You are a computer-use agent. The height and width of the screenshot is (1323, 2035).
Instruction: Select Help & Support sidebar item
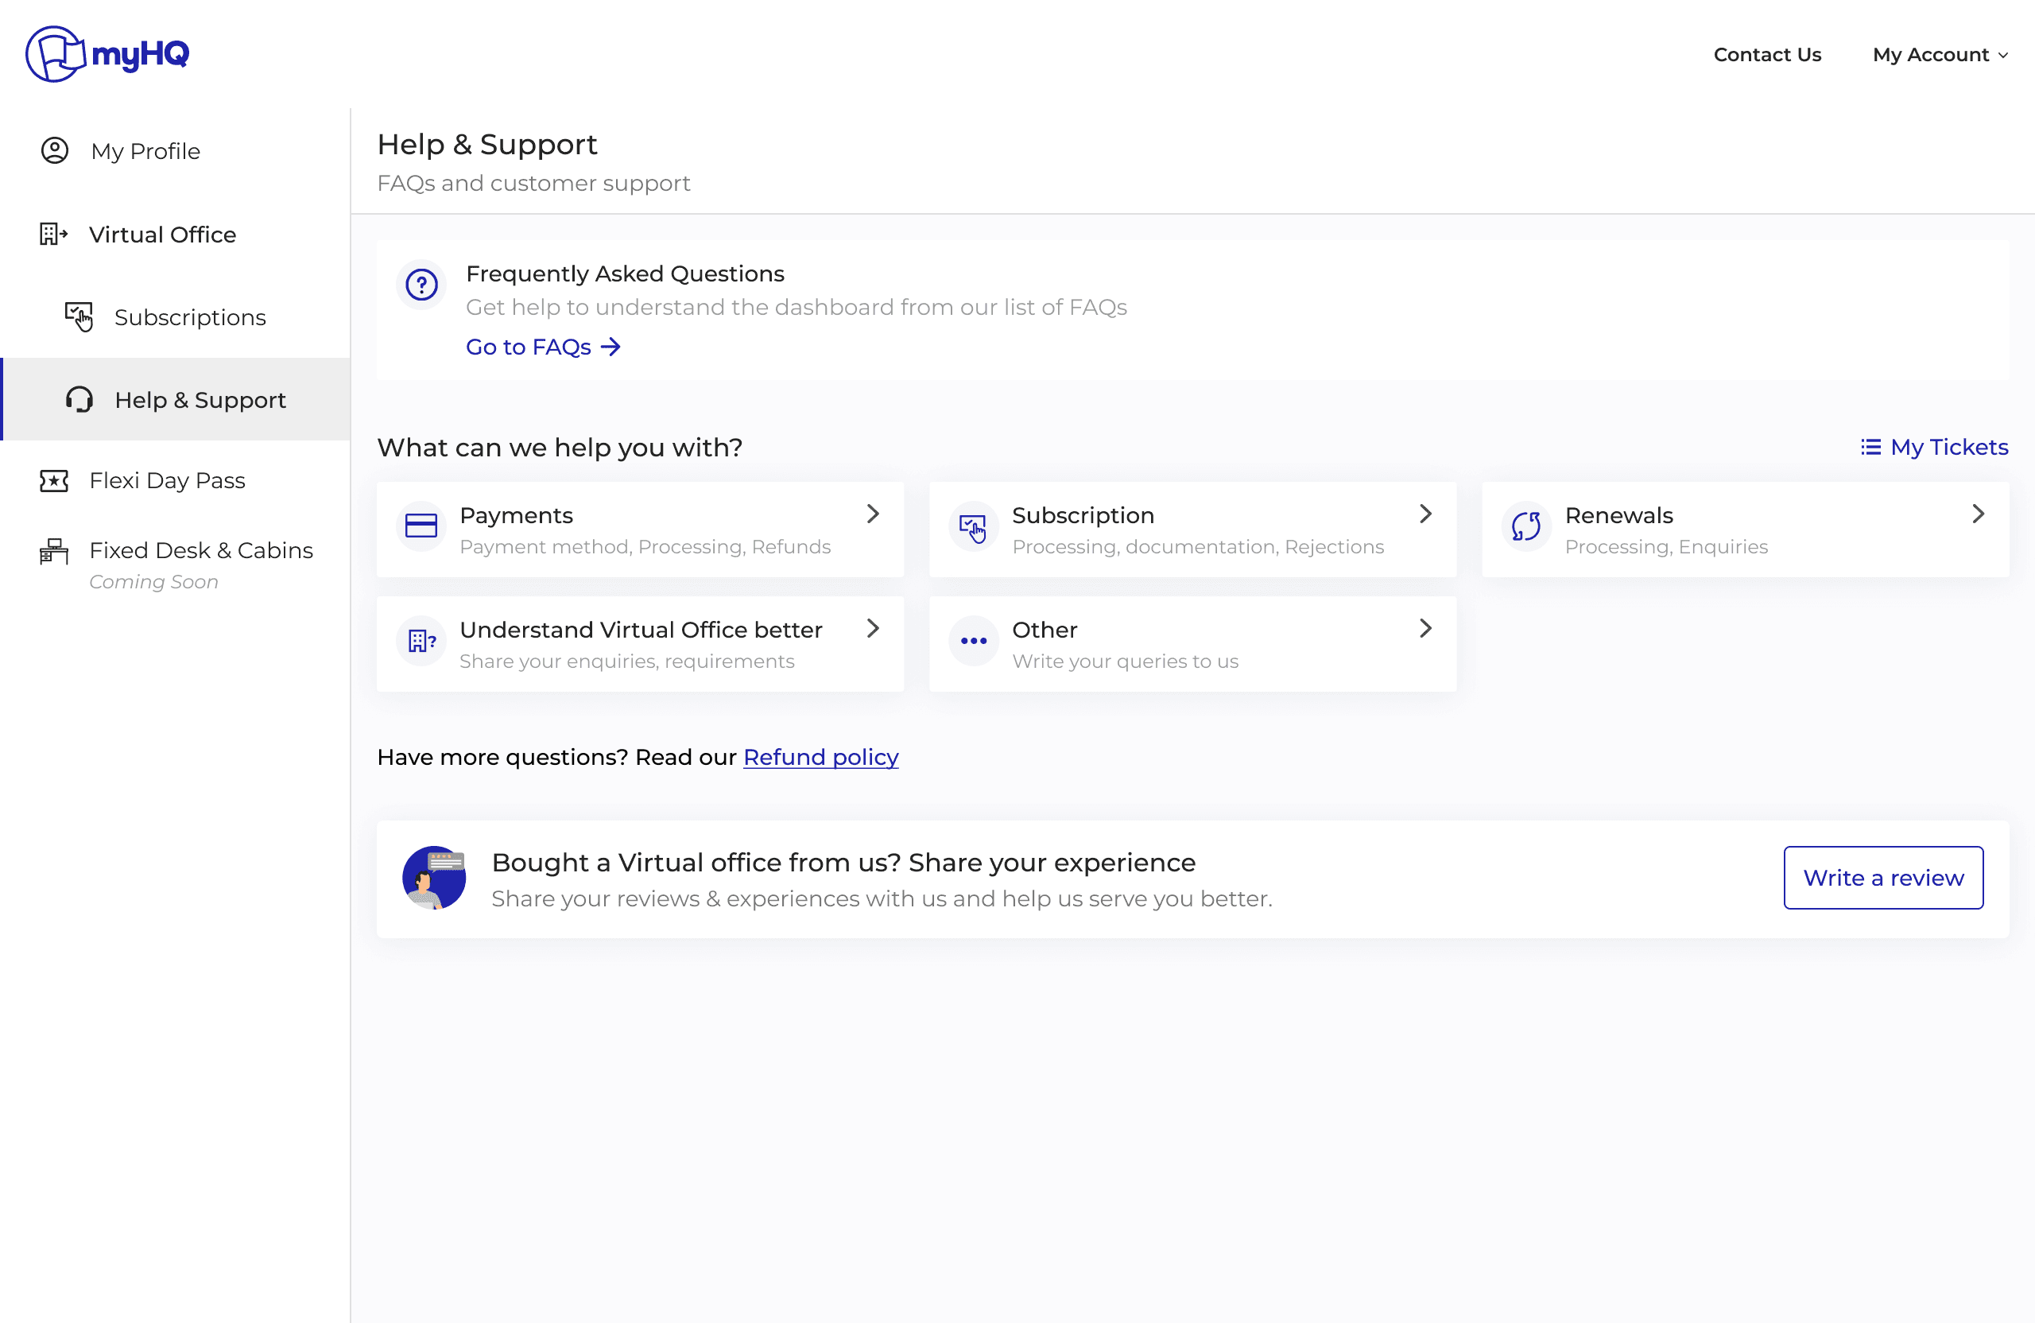coord(200,400)
